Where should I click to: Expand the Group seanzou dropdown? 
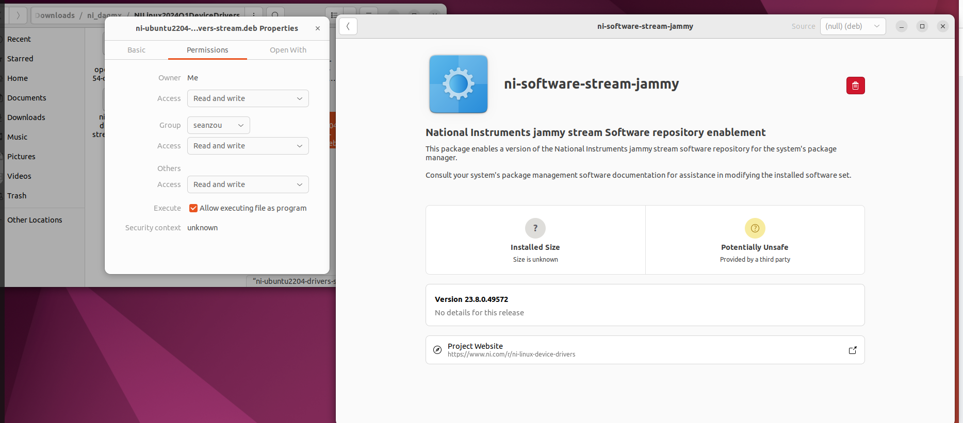[218, 125]
